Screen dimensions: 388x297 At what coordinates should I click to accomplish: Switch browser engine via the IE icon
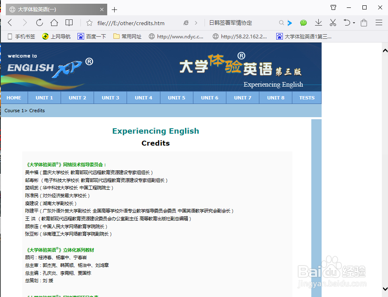pos(186,23)
